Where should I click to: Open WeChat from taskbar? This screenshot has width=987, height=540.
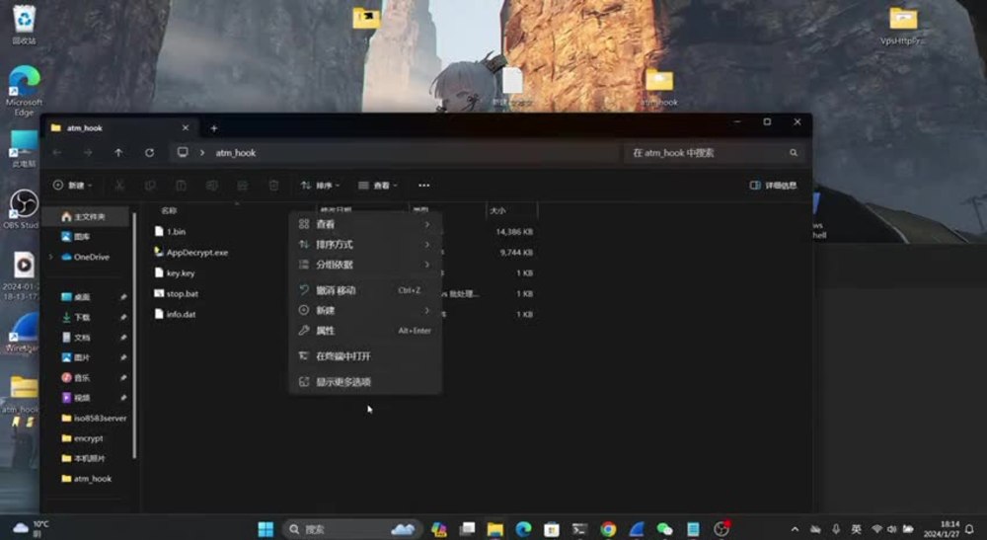664,529
